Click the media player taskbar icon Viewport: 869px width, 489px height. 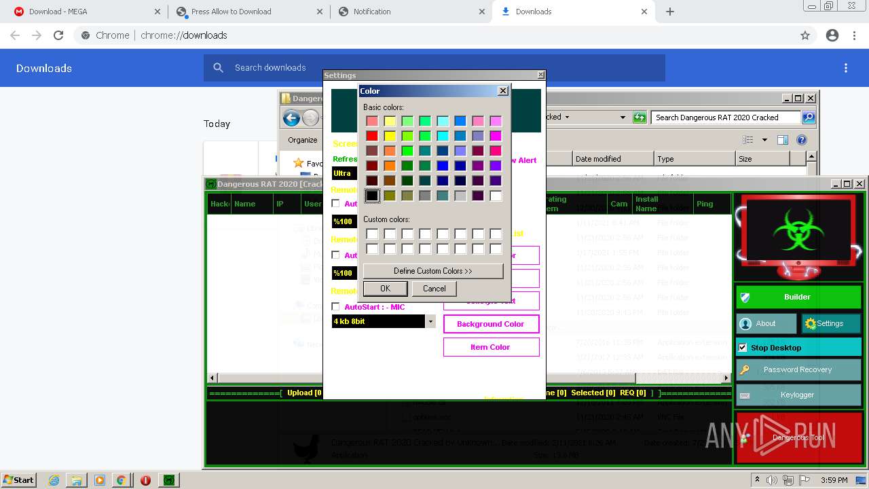(x=99, y=480)
